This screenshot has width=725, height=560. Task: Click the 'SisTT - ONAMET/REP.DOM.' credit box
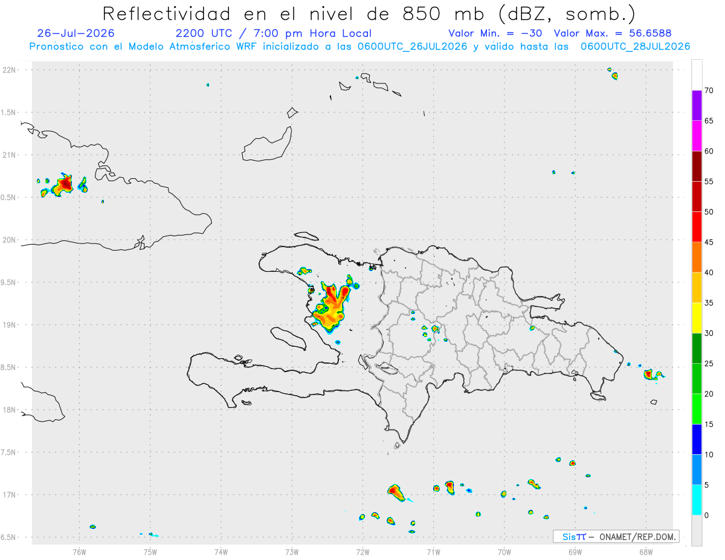616,536
